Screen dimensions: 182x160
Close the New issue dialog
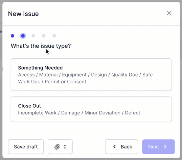click(x=169, y=13)
